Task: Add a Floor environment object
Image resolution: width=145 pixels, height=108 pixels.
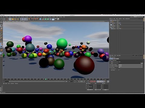Action: [53, 19]
